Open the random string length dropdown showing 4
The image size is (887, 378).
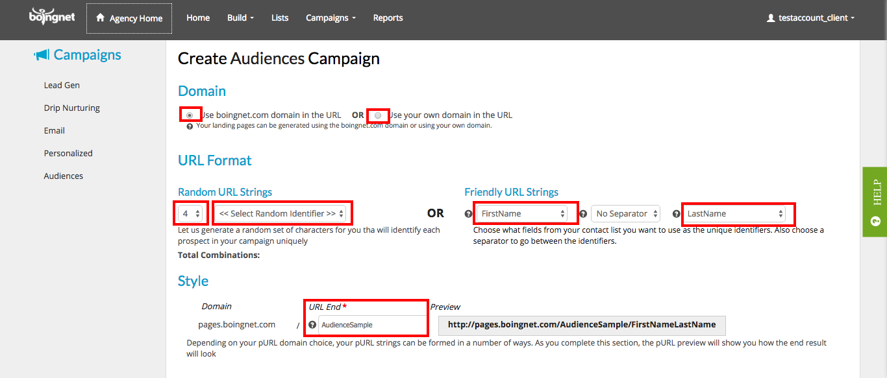tap(192, 213)
